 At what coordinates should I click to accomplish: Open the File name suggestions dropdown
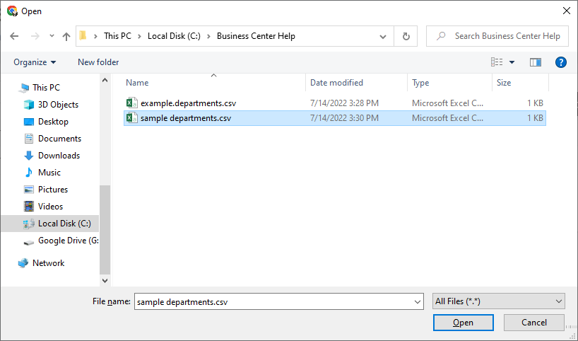point(416,301)
